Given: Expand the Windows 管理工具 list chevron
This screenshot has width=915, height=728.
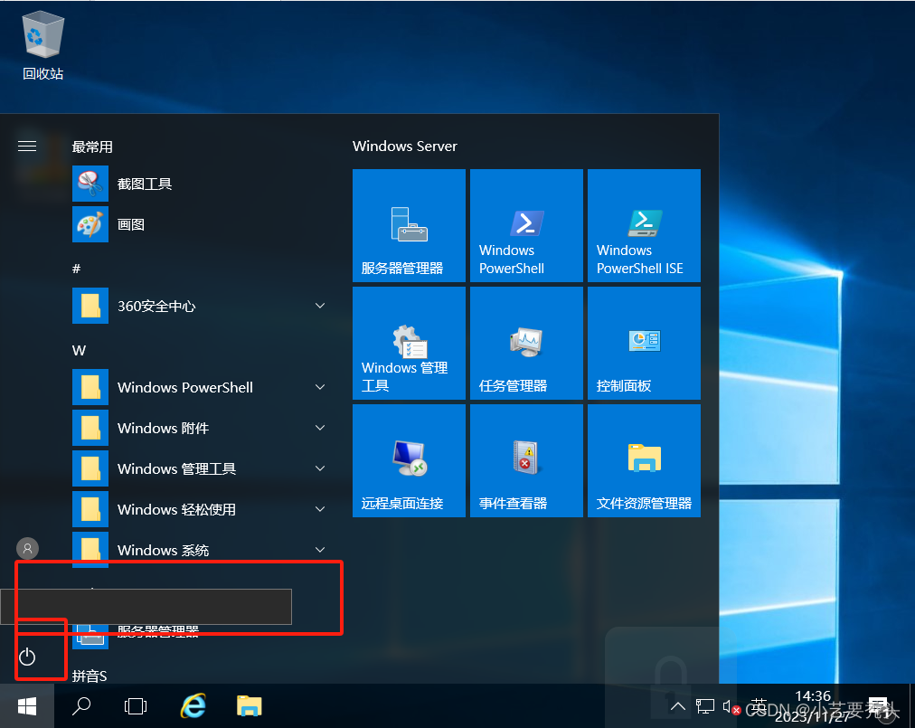Looking at the screenshot, I should point(320,468).
